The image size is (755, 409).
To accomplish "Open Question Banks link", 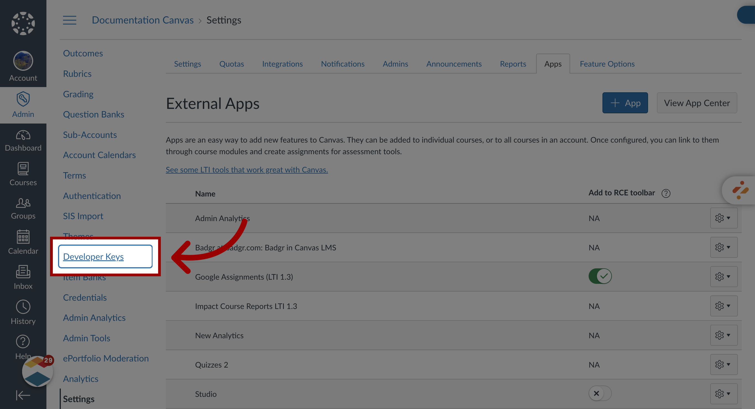I will click(x=93, y=114).
